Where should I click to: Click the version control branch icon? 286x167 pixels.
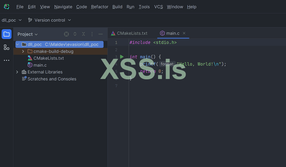(x=30, y=20)
